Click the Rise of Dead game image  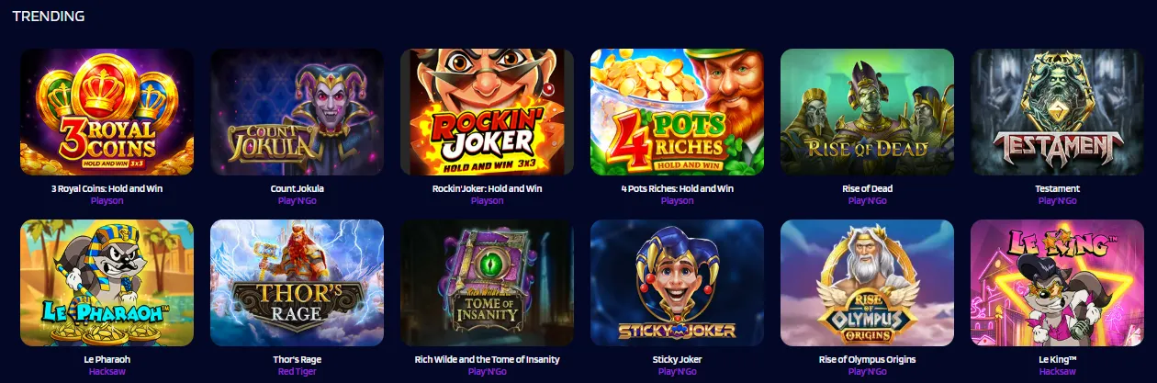tap(867, 112)
